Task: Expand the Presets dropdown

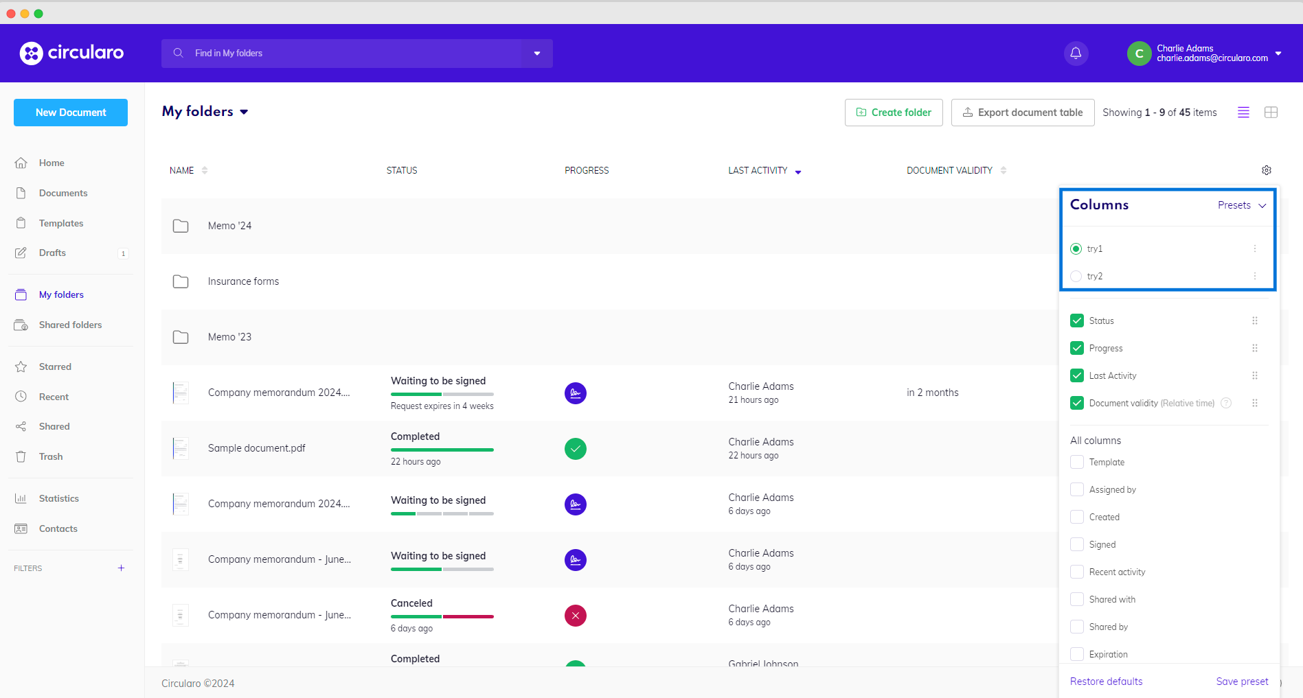Action: [x=1241, y=205]
